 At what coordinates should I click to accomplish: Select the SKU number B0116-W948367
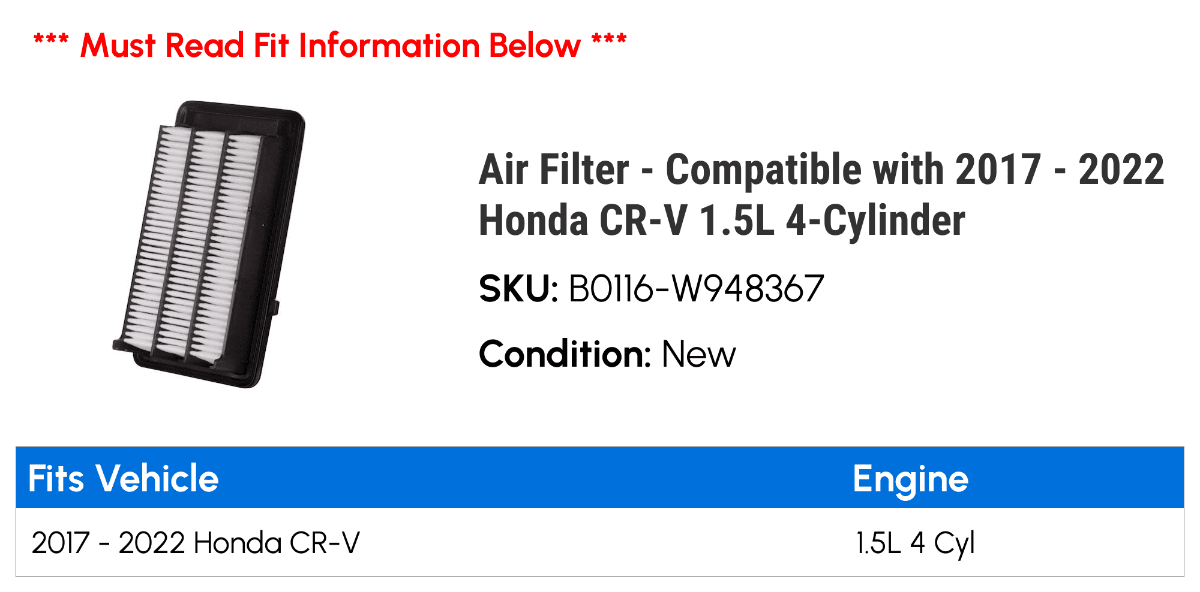click(696, 289)
